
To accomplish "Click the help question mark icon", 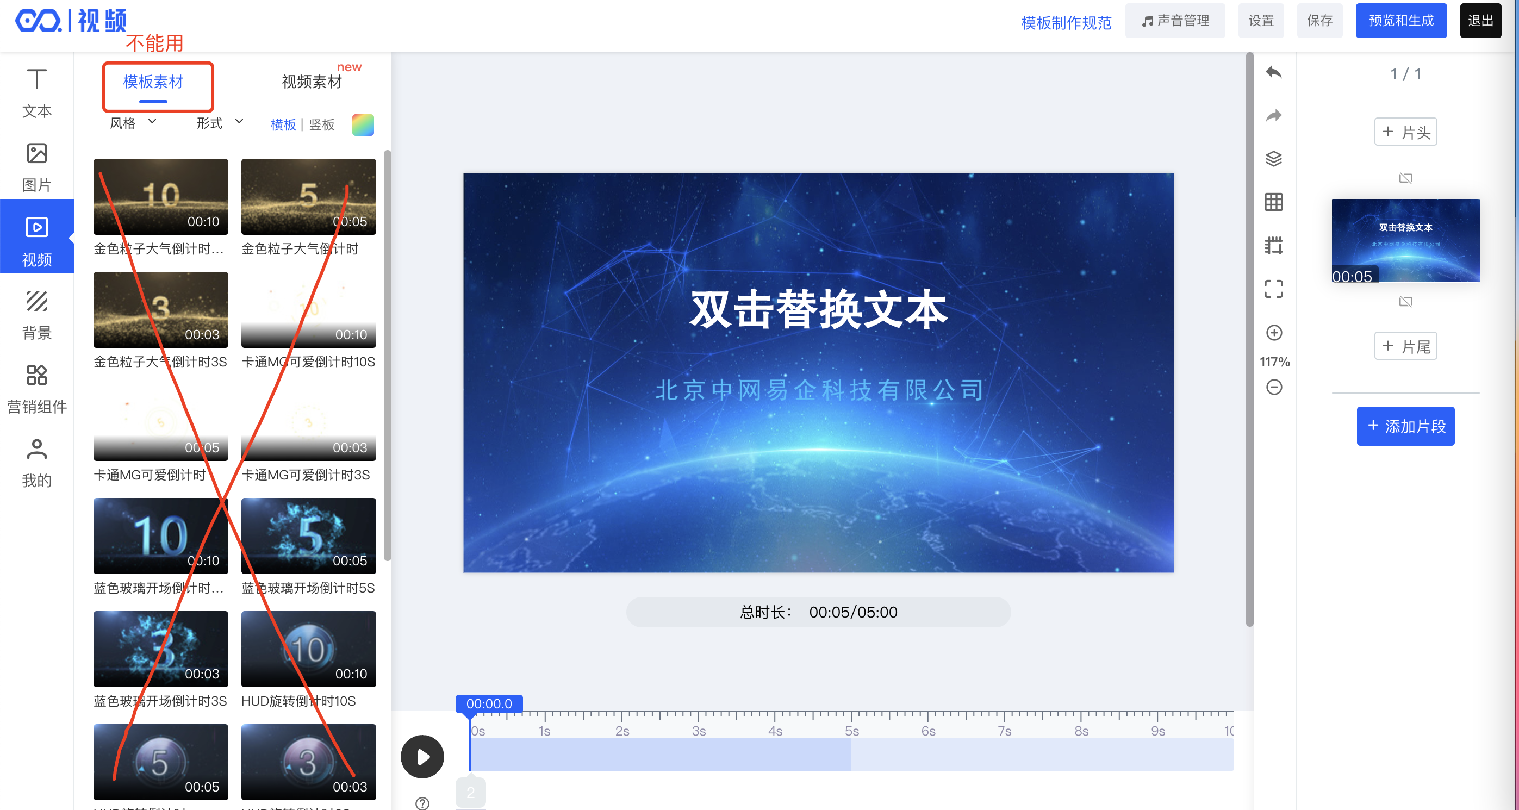I will 422,803.
